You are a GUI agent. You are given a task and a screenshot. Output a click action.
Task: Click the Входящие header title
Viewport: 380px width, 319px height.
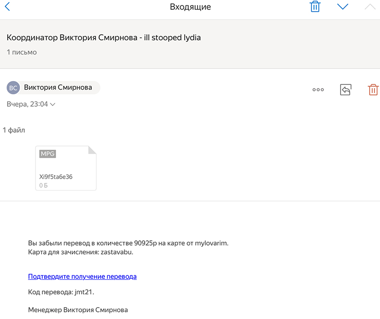(190, 7)
